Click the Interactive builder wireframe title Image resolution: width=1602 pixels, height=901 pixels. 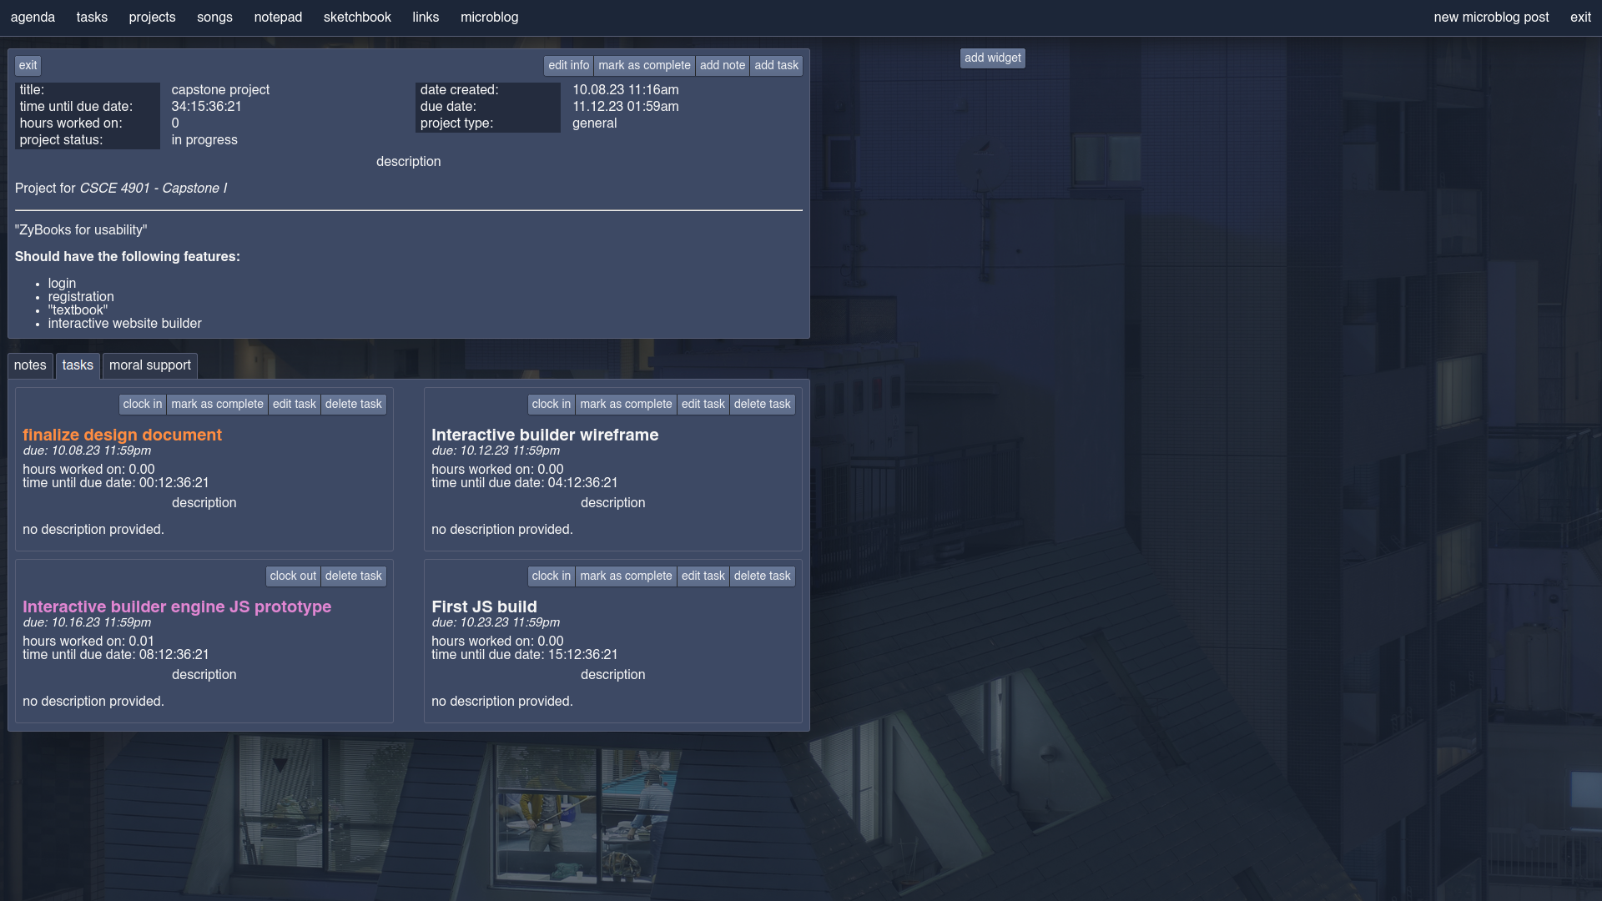545,435
